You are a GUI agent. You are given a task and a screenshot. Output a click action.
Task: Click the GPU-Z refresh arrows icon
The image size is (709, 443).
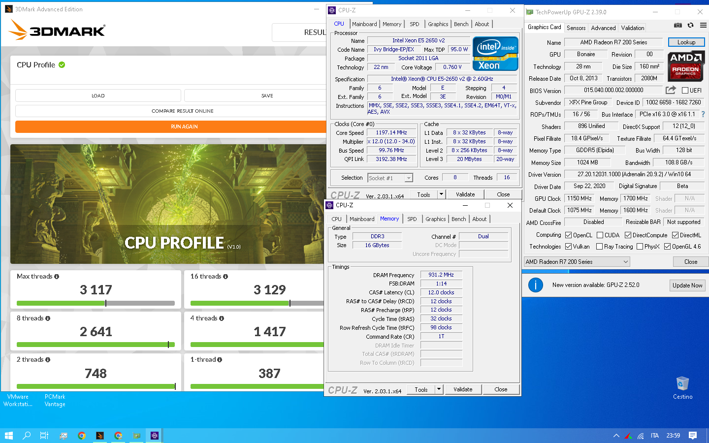[690, 25]
